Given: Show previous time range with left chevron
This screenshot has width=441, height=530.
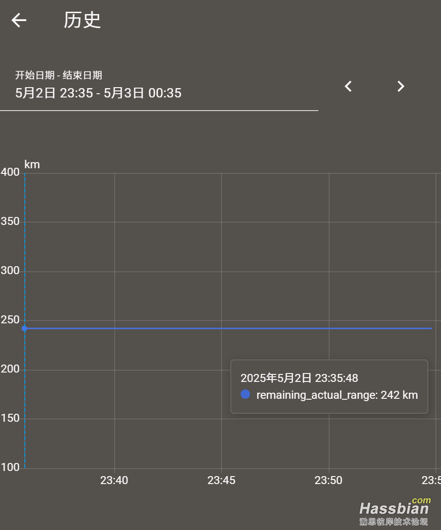Looking at the screenshot, I should click(x=348, y=86).
